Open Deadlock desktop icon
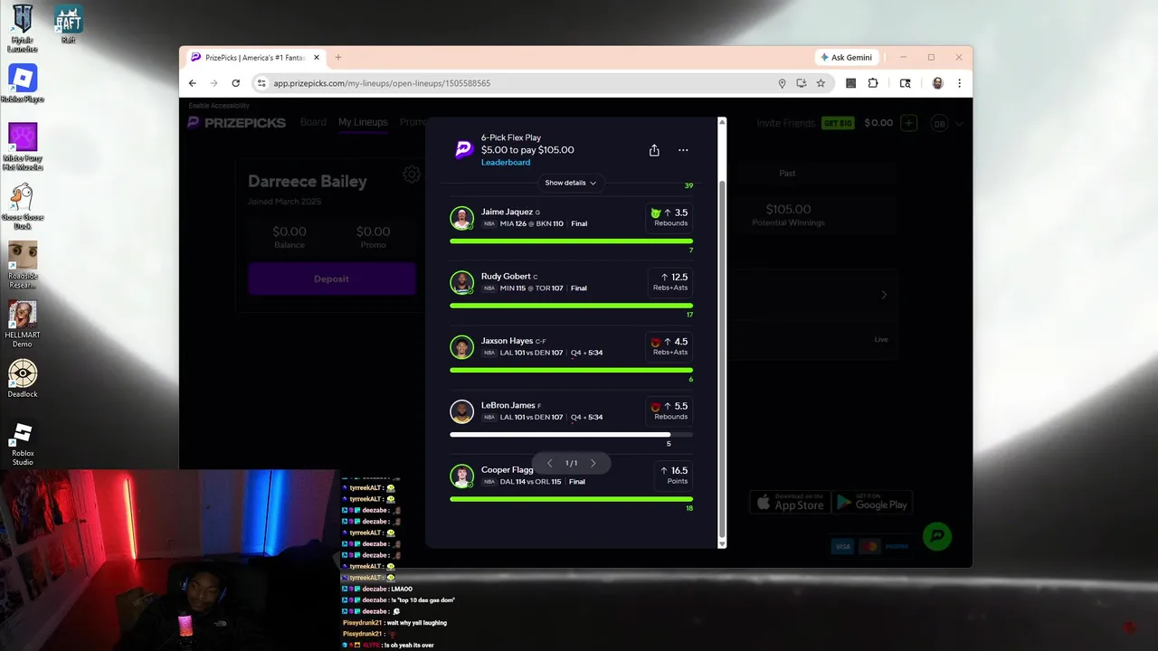This screenshot has width=1158, height=651. coord(23,379)
